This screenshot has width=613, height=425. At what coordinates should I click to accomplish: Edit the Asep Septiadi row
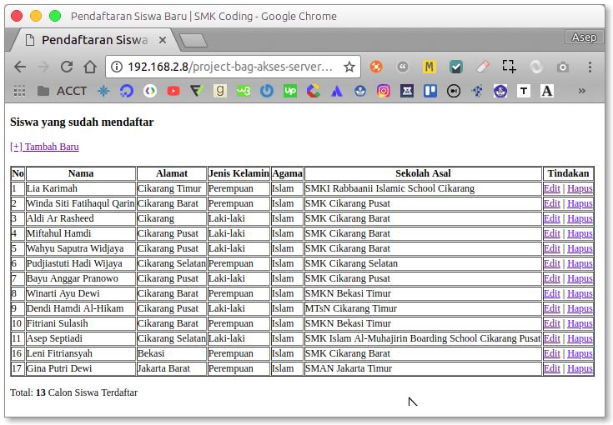(x=551, y=338)
